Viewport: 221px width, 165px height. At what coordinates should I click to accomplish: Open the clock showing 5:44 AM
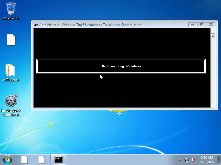click(x=207, y=160)
